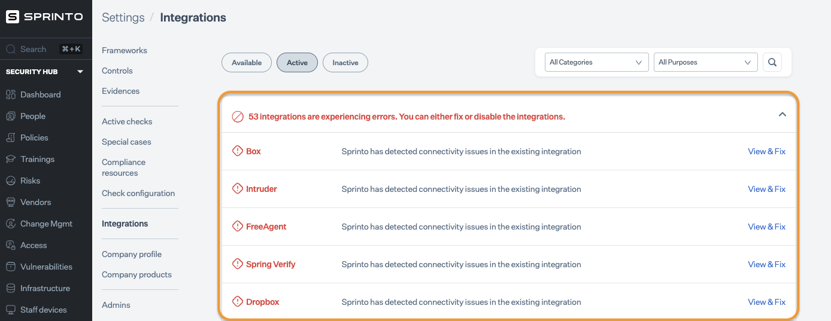Open Company products settings page
The height and width of the screenshot is (321, 831).
pyautogui.click(x=137, y=274)
